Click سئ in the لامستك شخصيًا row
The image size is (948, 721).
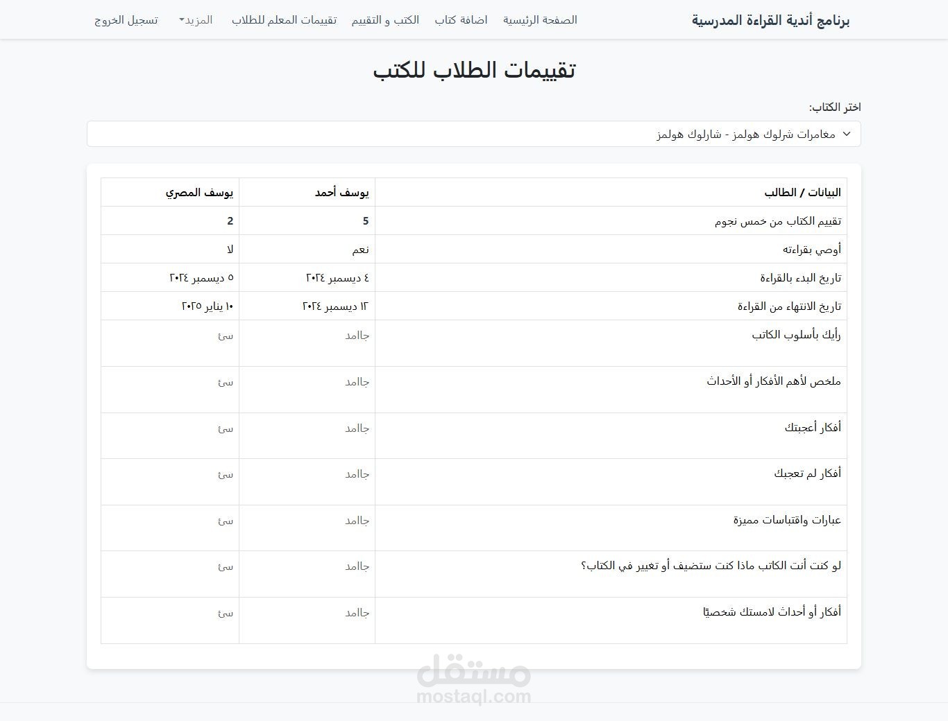tap(226, 613)
